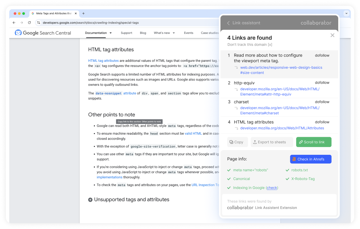Click the Indexing in Google check link
This screenshot has width=360, height=229.
click(x=272, y=188)
